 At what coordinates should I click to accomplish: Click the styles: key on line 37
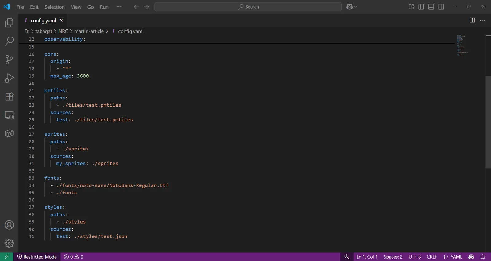click(x=55, y=207)
